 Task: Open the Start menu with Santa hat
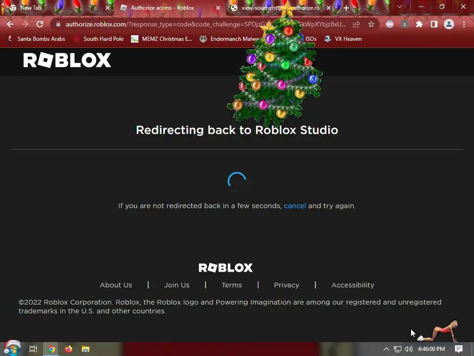point(12,349)
